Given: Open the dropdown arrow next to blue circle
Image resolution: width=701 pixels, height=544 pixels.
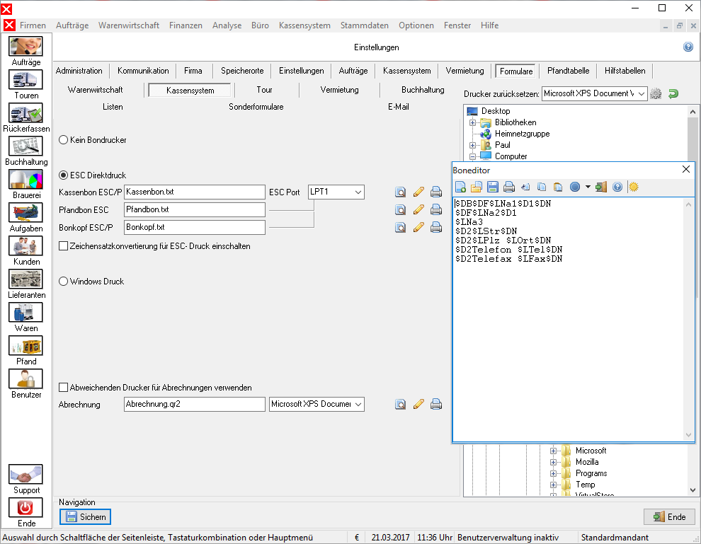Looking at the screenshot, I should click(588, 187).
